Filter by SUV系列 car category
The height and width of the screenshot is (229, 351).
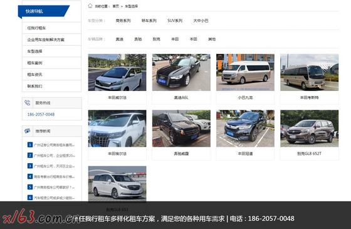click(x=175, y=21)
